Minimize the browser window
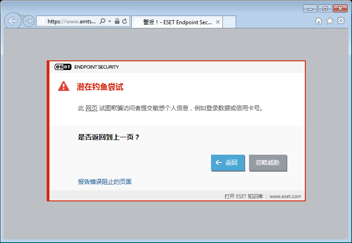Image resolution: width=352 pixels, height=243 pixels. [310, 9]
